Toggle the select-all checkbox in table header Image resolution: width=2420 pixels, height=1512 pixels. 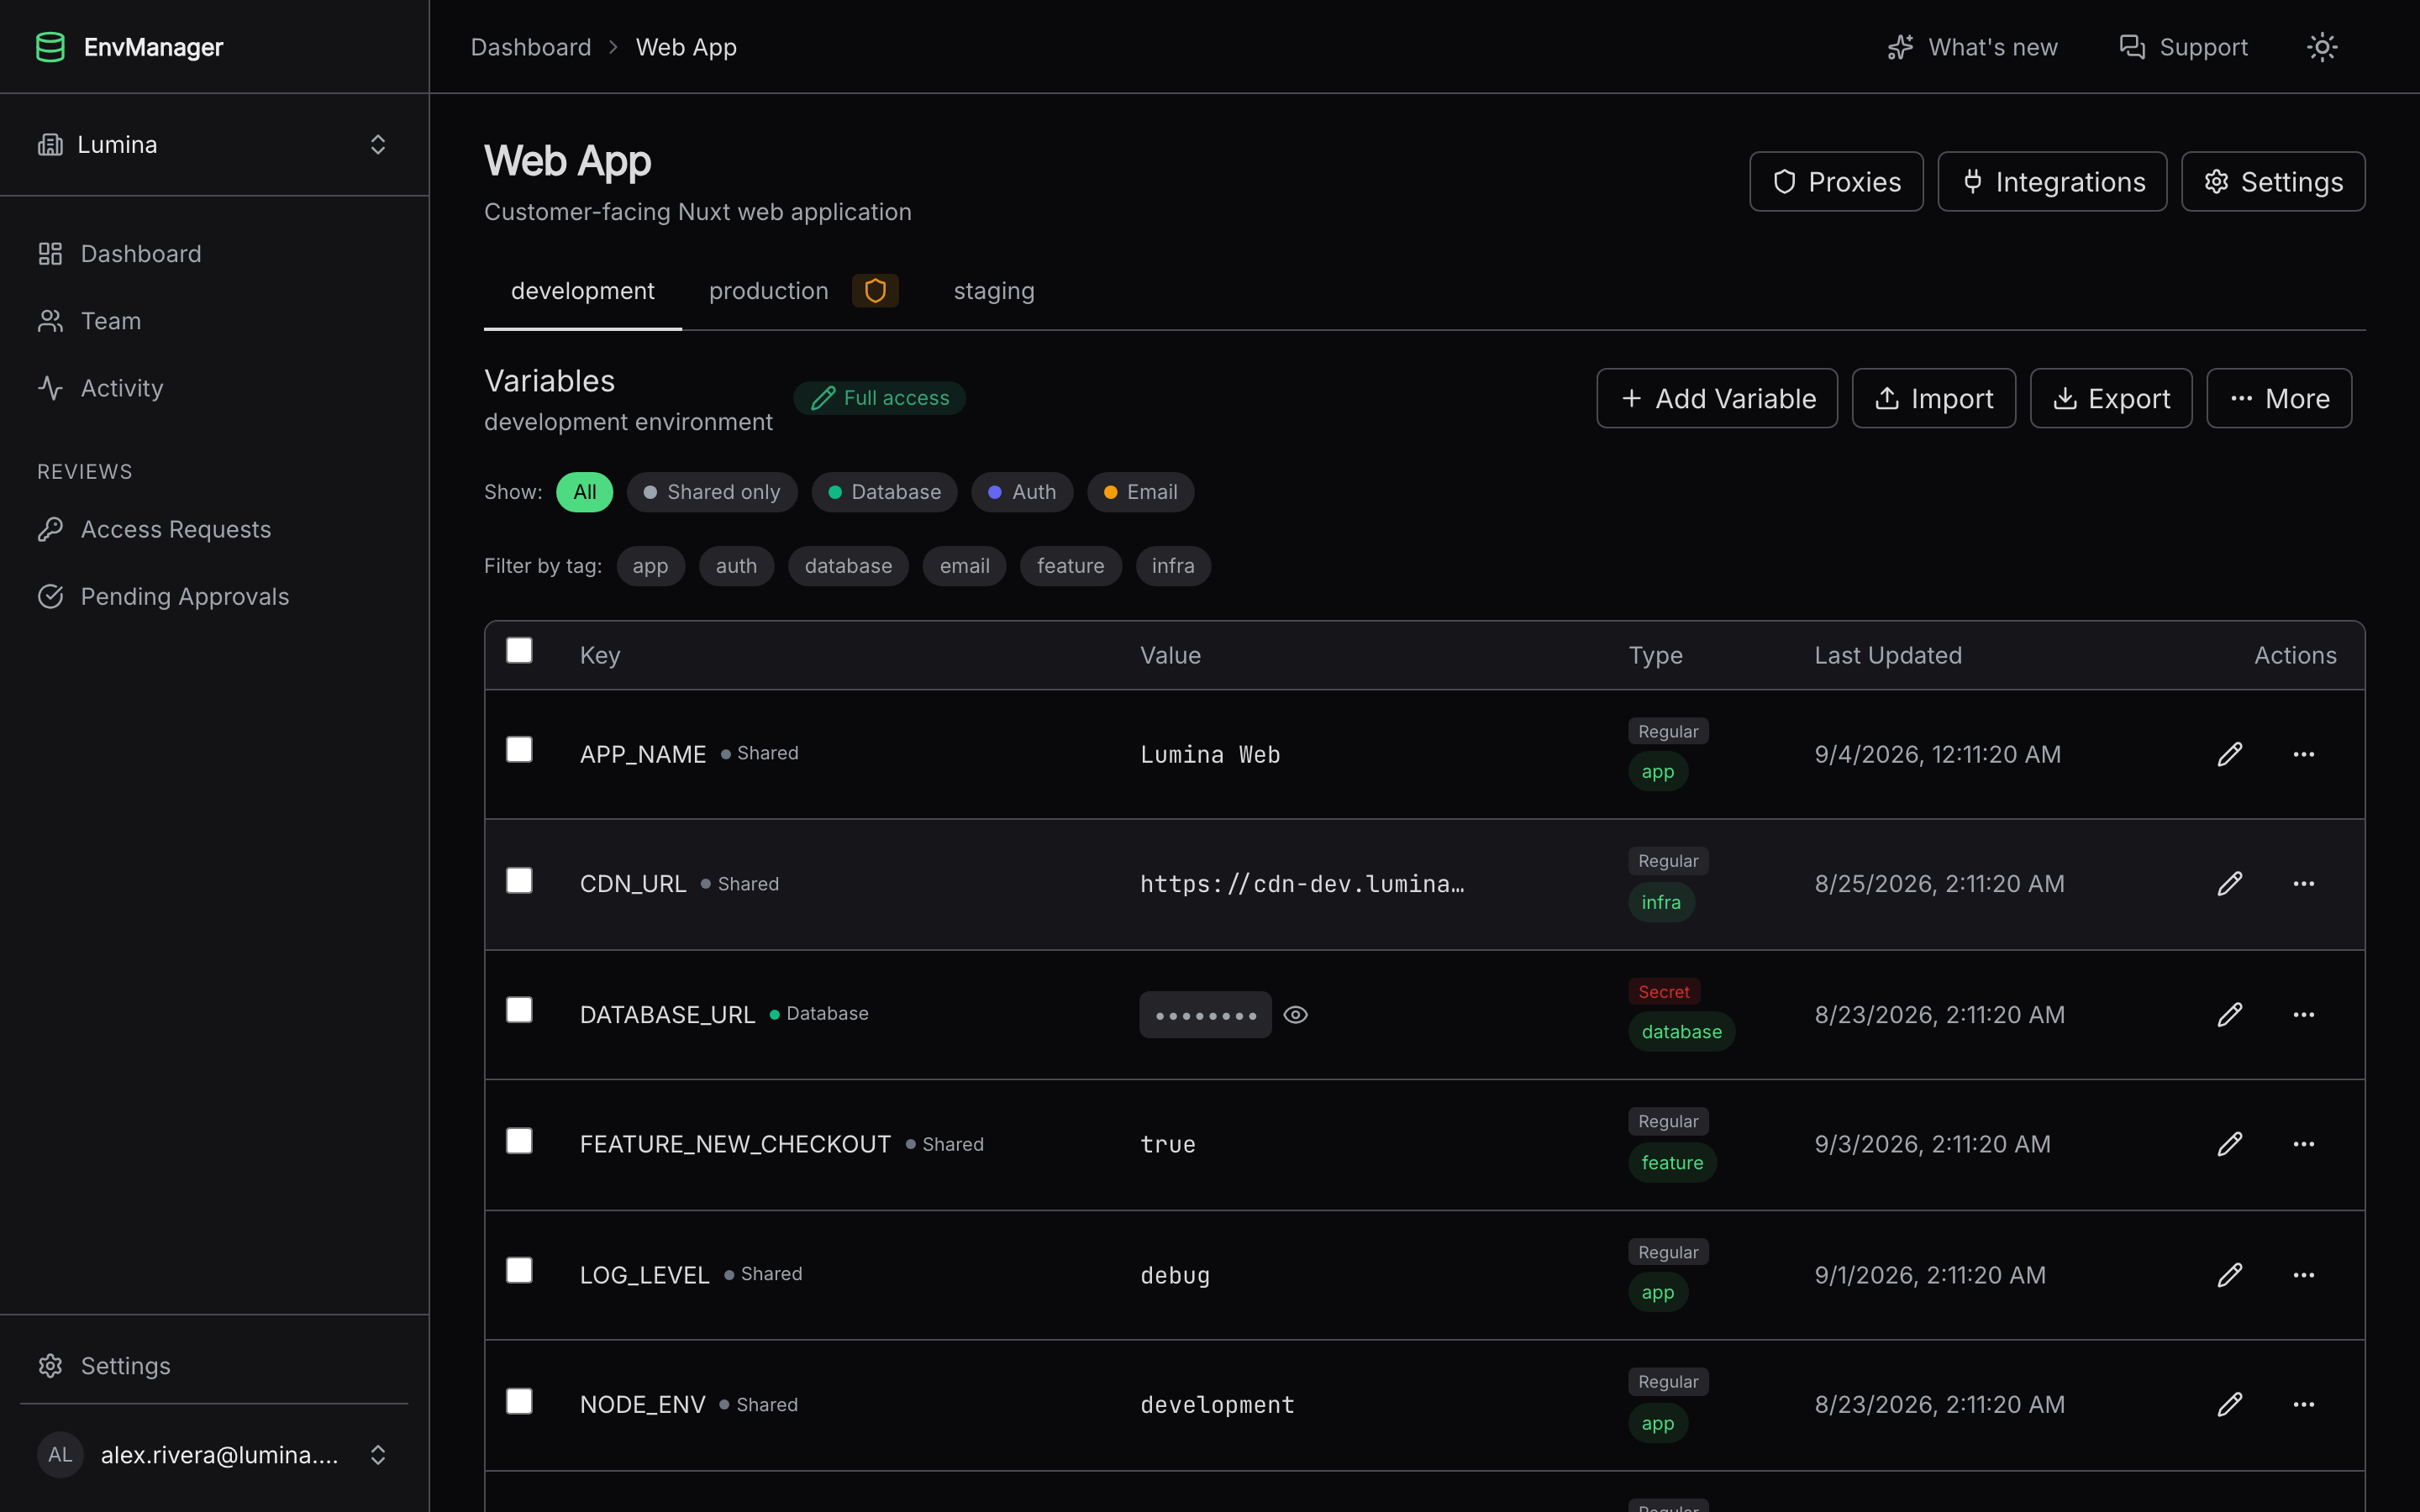[x=519, y=651]
